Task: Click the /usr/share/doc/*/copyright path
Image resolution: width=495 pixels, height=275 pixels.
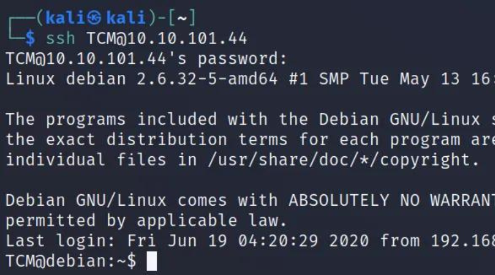Action: click(343, 160)
